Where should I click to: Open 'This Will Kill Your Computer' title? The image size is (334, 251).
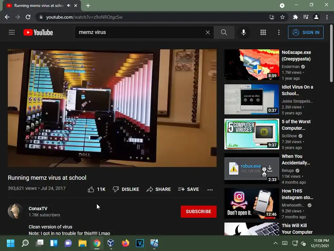[297, 228]
